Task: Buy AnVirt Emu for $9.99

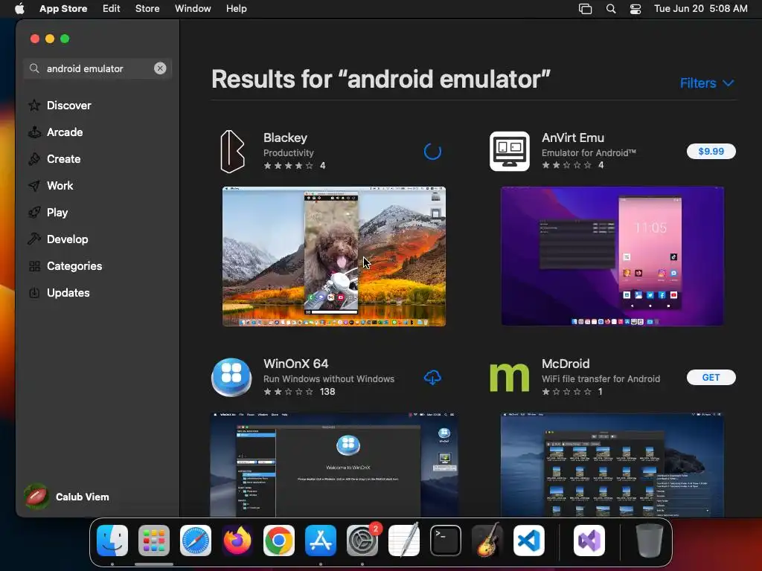Action: [711, 152]
